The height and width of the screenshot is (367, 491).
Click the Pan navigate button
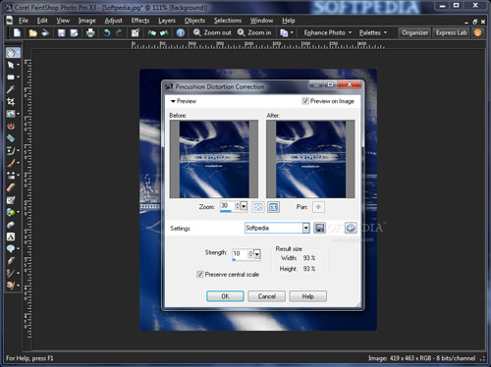pyautogui.click(x=318, y=207)
